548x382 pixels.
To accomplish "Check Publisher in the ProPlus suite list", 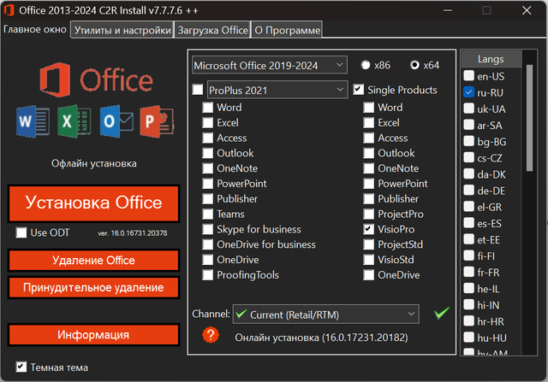I will pos(207,198).
